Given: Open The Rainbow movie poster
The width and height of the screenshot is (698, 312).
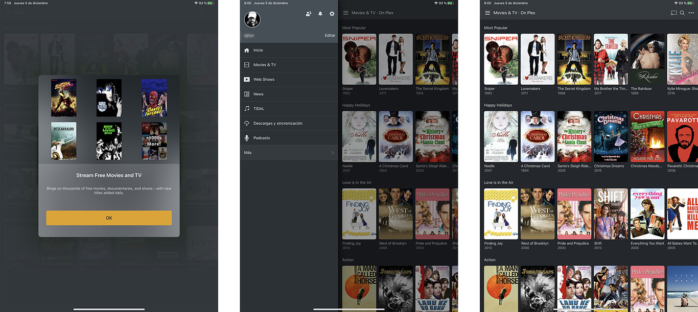Looking at the screenshot, I should click(647, 59).
